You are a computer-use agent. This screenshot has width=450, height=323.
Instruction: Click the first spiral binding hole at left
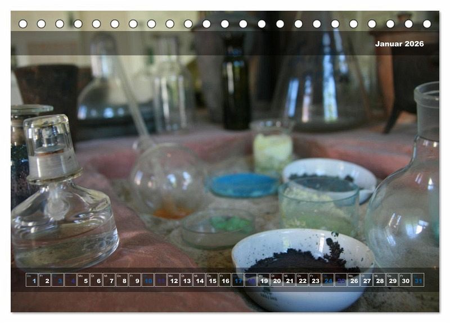tap(22, 24)
